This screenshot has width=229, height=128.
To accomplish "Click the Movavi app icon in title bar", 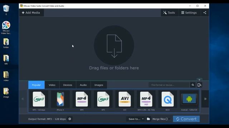I will pyautogui.click(x=21, y=6).
